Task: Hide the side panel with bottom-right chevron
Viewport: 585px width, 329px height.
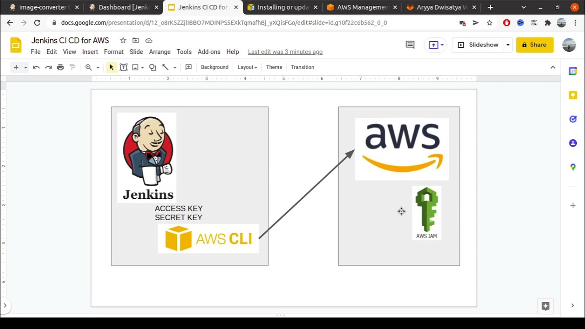Action: click(572, 306)
